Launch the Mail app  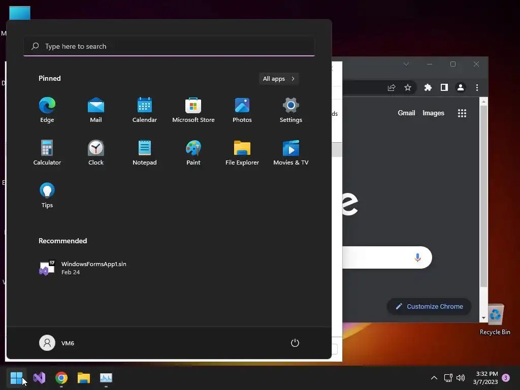pyautogui.click(x=96, y=110)
